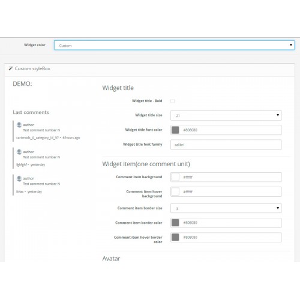
Task: Click Comment item background color swatch
Action: pyautogui.click(x=175, y=177)
